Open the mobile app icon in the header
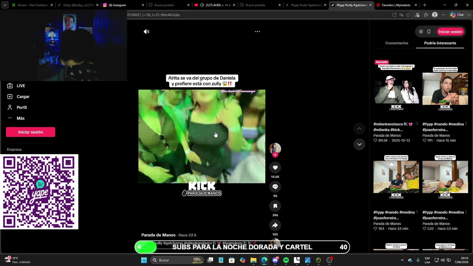The width and height of the screenshot is (473, 266). tap(429, 32)
